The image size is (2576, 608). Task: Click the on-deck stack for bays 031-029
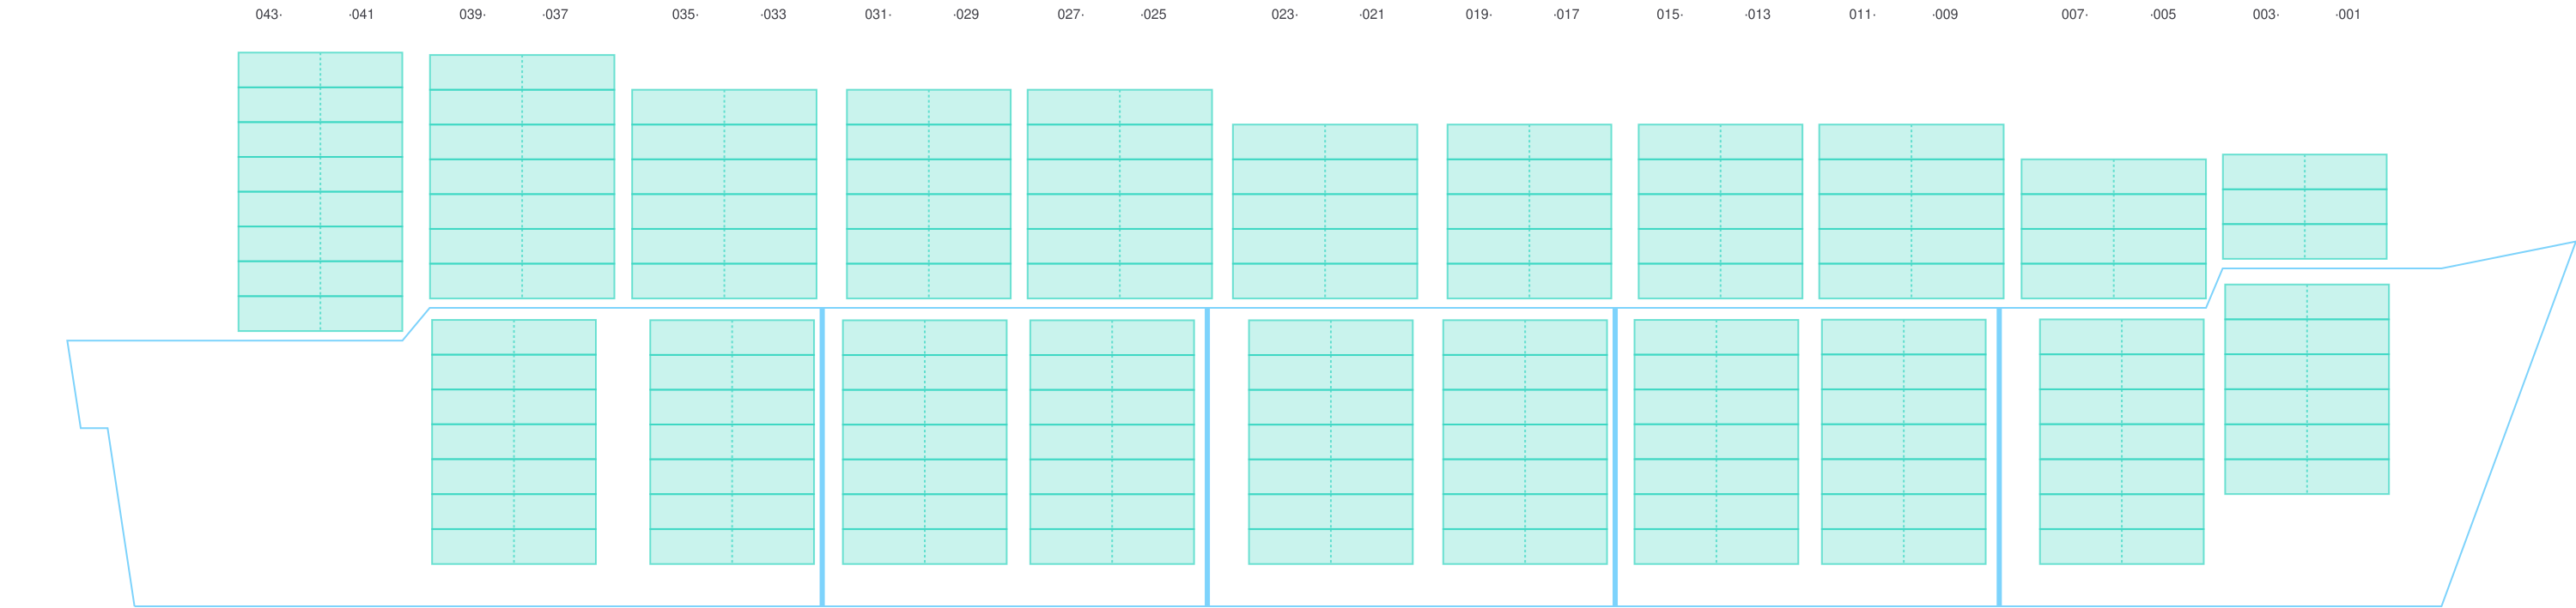tap(928, 194)
